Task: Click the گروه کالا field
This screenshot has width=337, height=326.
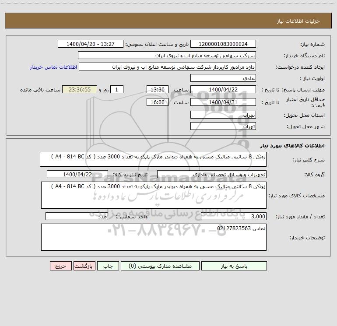Action: tap(212, 174)
